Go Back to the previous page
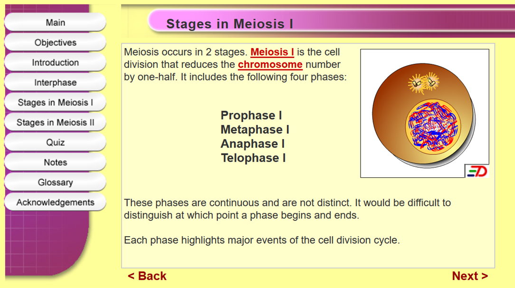The width and height of the screenshot is (515, 288). 147,276
